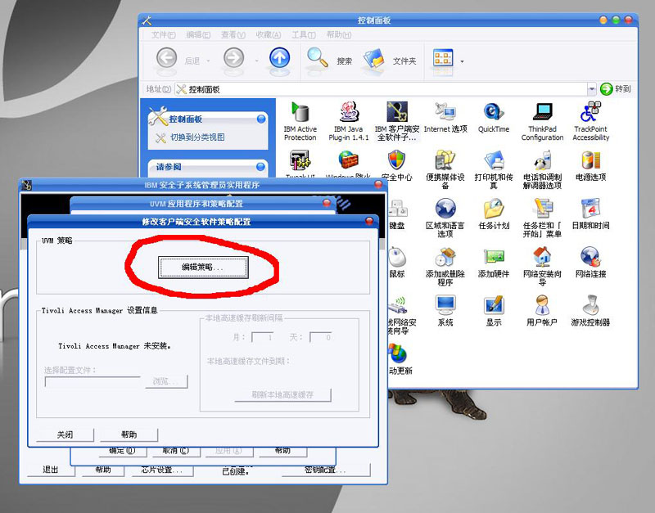Open 鼠标 control panel icon
The image size is (655, 513).
coord(397,262)
